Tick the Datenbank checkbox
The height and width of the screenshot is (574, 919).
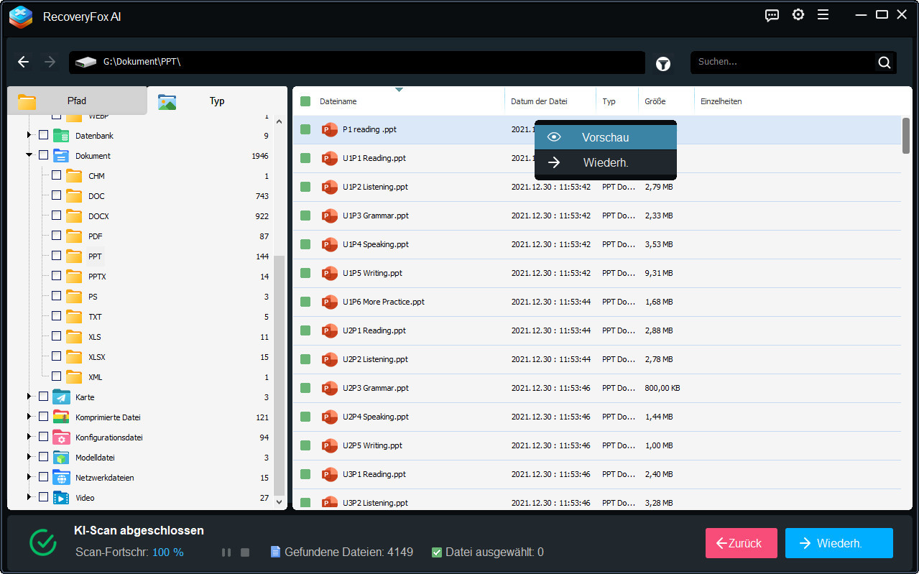(x=43, y=135)
